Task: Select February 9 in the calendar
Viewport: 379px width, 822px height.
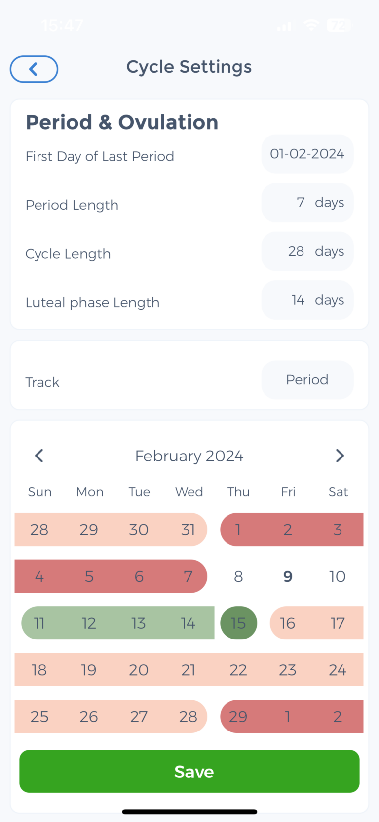Action: (x=288, y=576)
